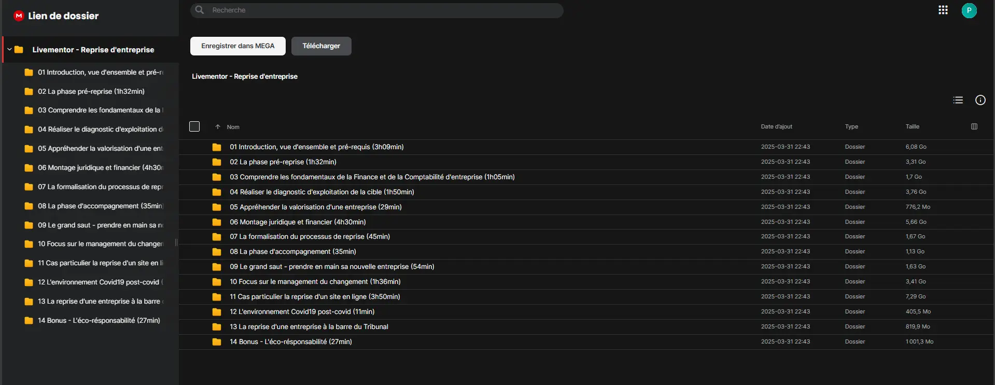Click folder icon of 07 La formalisation row

pos(217,237)
